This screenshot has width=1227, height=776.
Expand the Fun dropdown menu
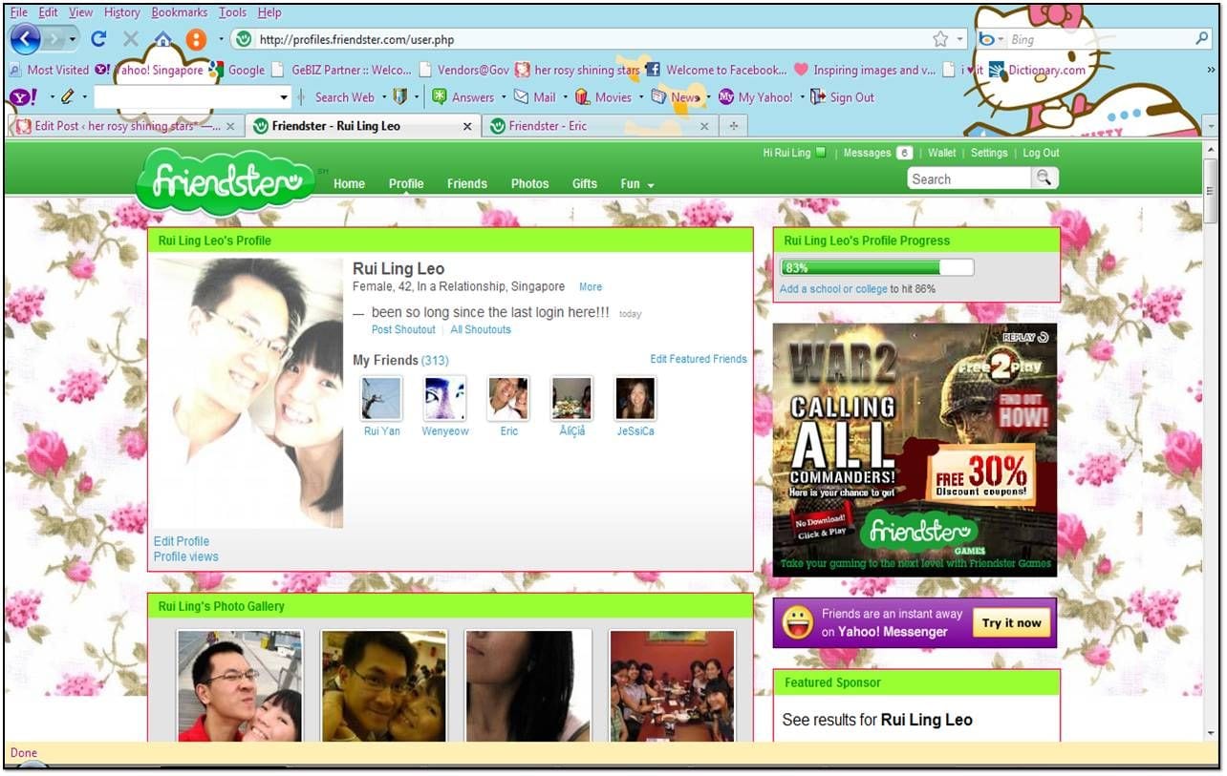click(637, 184)
